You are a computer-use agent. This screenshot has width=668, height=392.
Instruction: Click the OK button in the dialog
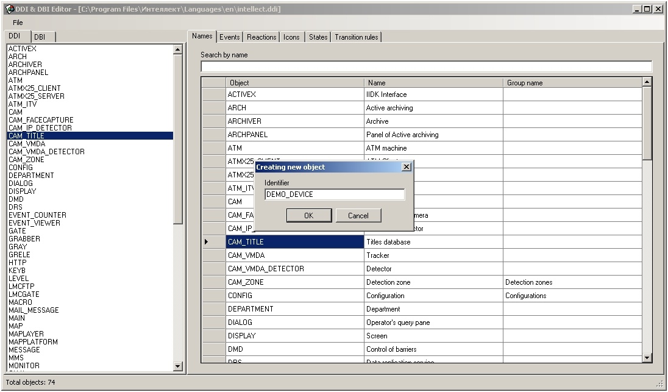308,215
